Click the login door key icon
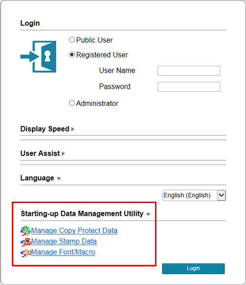The width and height of the screenshot is (246, 285). [38, 57]
